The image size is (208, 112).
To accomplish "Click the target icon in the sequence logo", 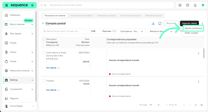I will [x=32, y=5].
